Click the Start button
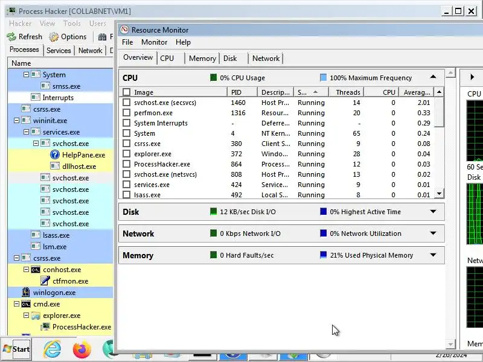Image resolution: width=483 pixels, height=362 pixels. 16,349
